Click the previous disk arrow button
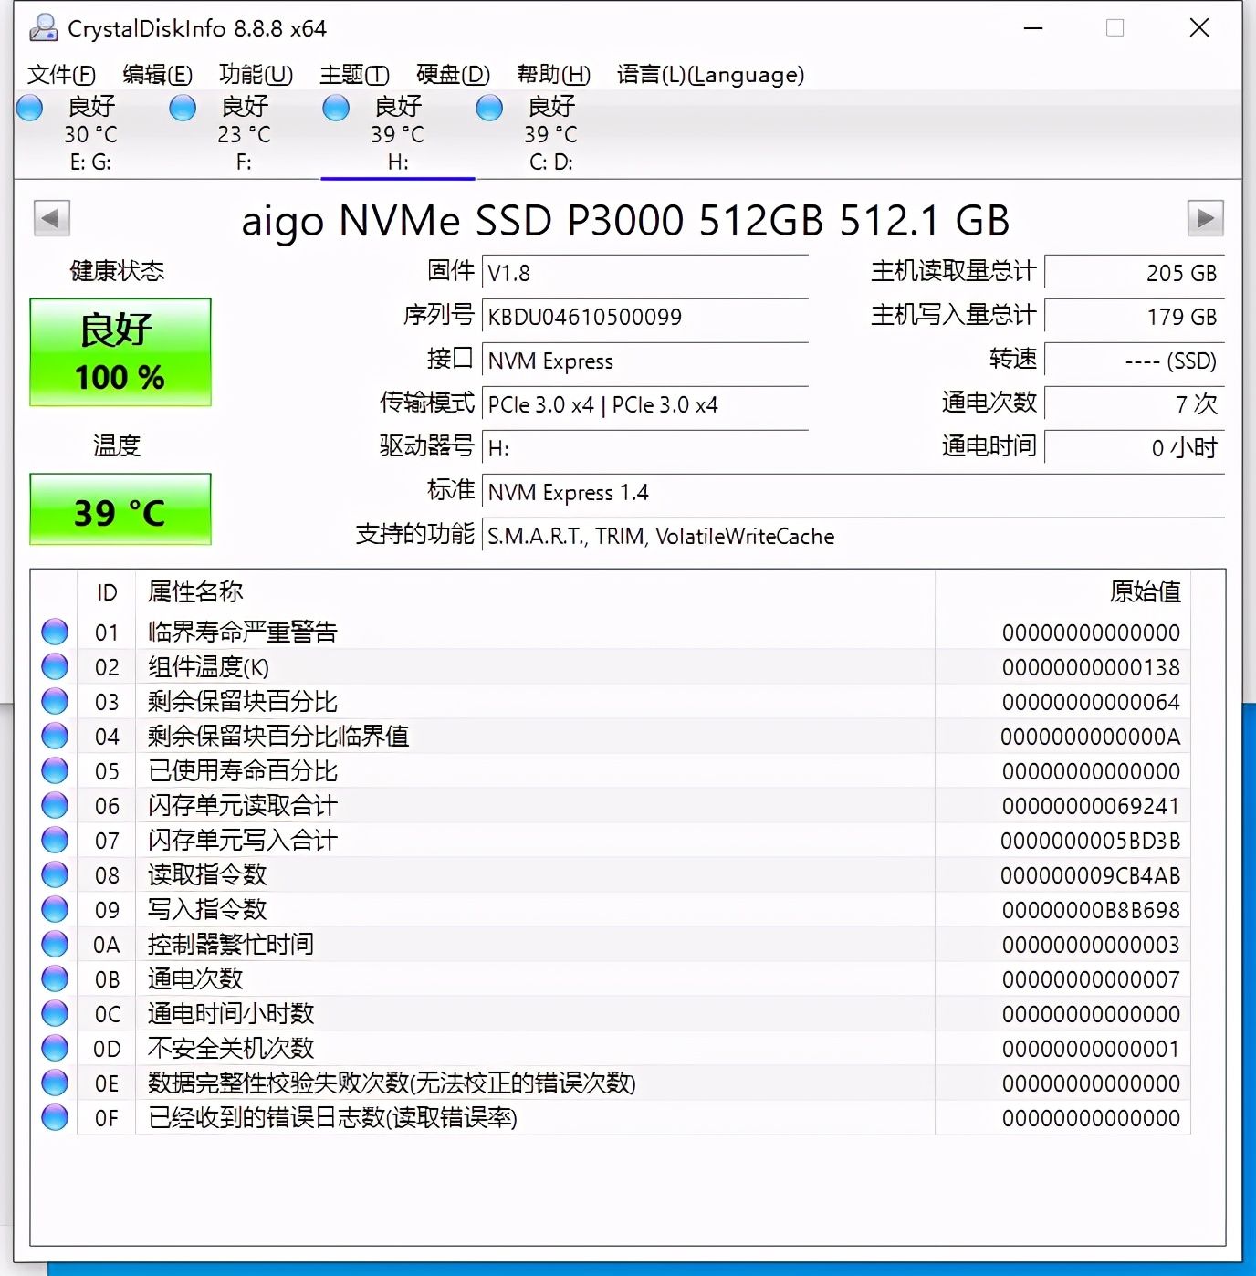The image size is (1256, 1276). tap(51, 218)
